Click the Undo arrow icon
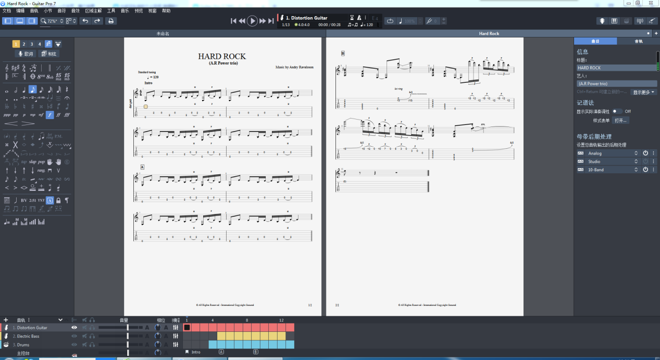 85,21
